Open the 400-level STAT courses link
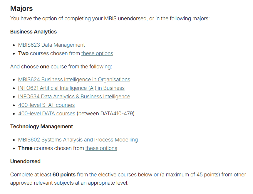The image size is (253, 194). pyautogui.click(x=46, y=105)
